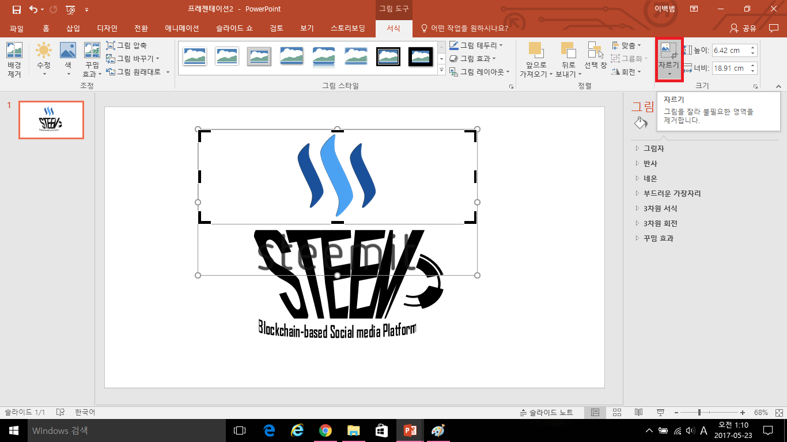787x442 pixels.
Task: Open Picture Layout (그림 레이아웃) dropdown
Action: coord(479,72)
